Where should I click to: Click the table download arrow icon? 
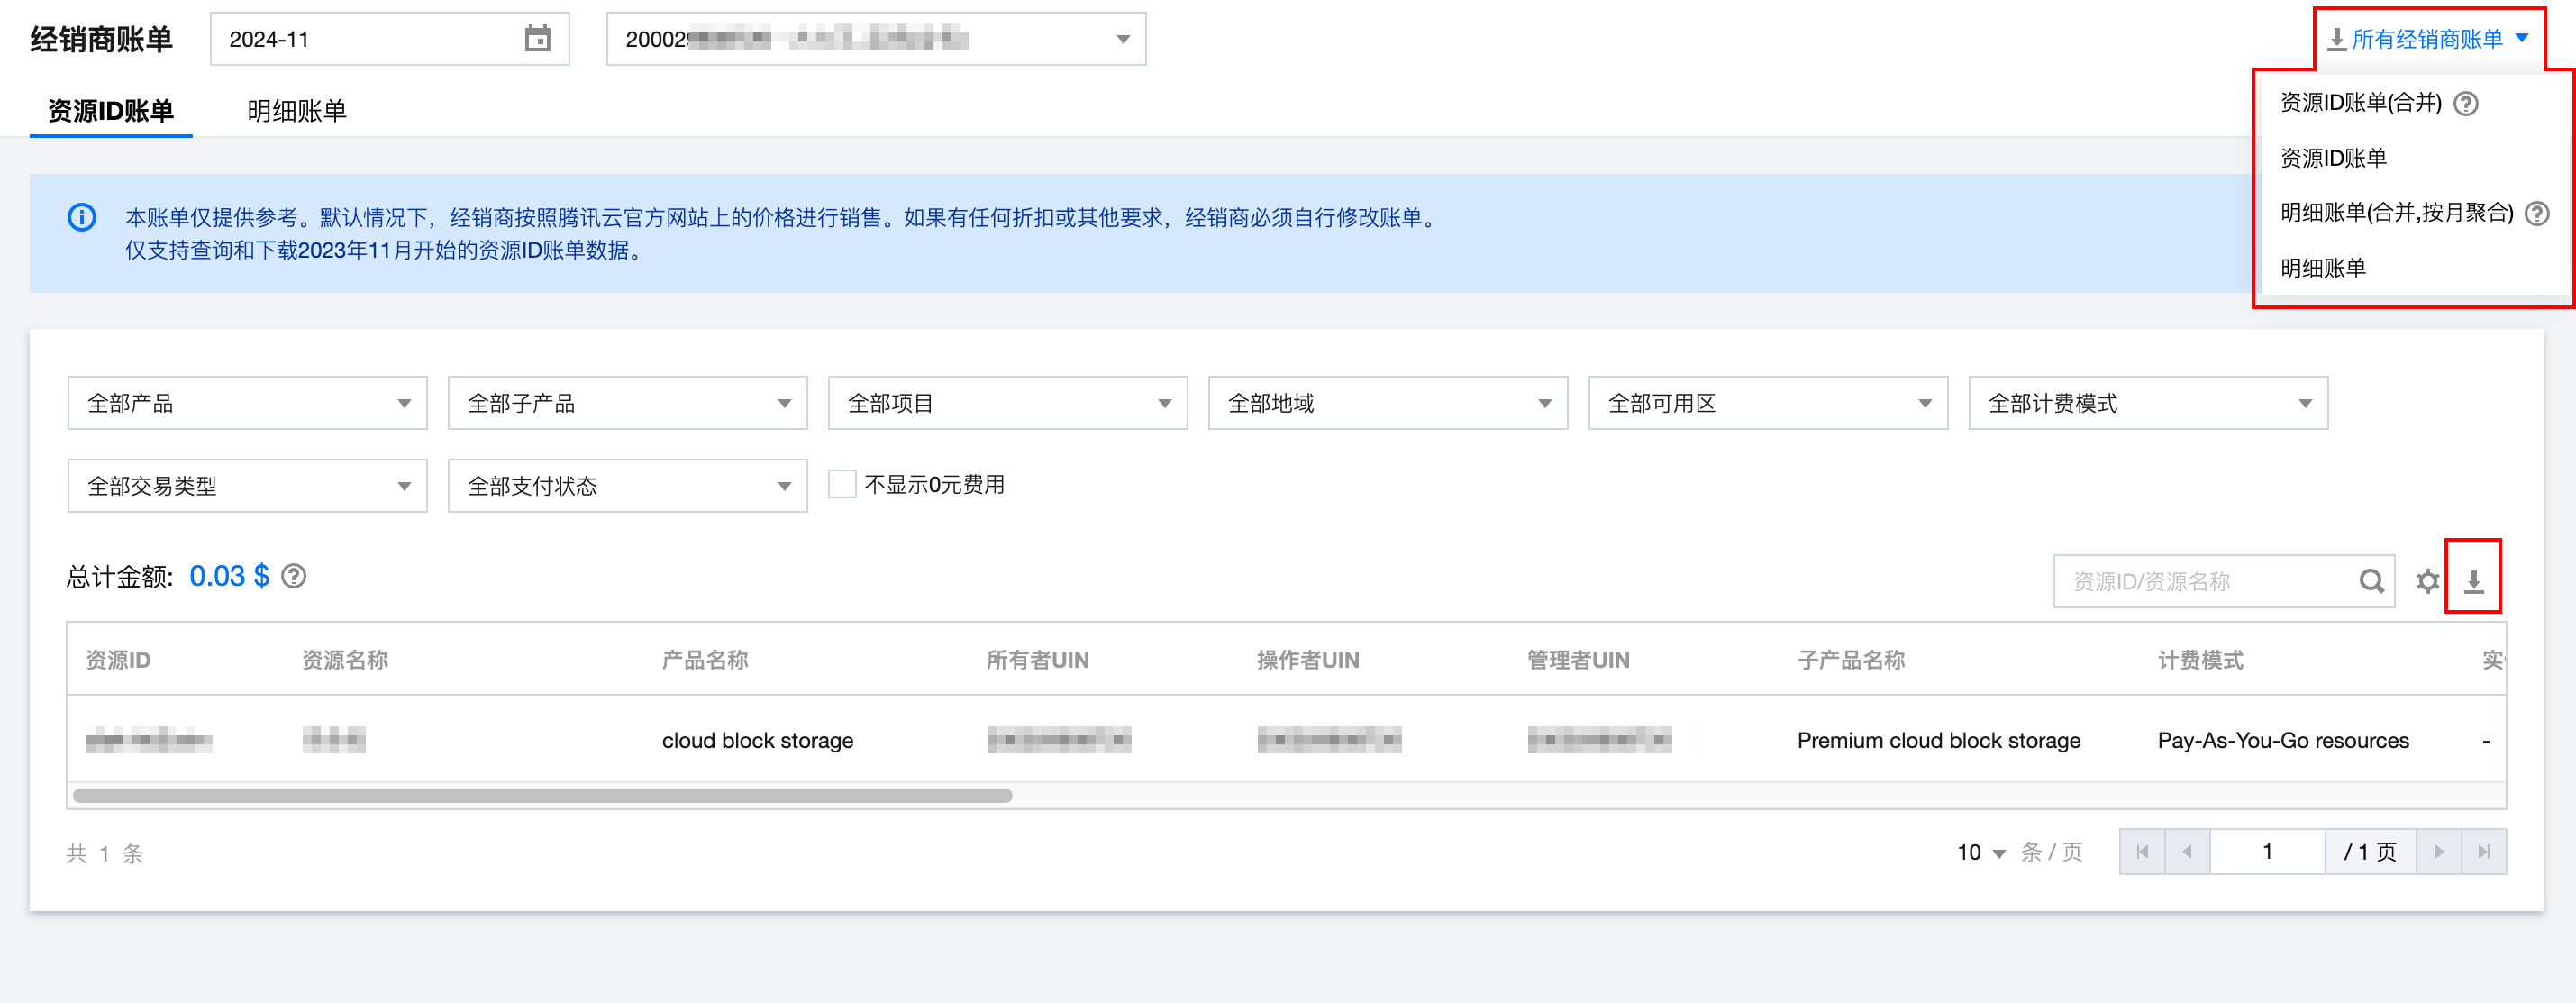pyautogui.click(x=2473, y=581)
